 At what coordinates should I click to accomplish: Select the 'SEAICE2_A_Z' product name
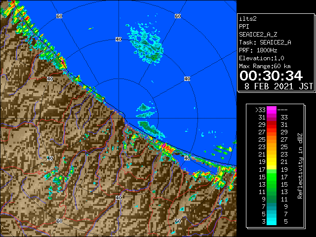(x=258, y=35)
